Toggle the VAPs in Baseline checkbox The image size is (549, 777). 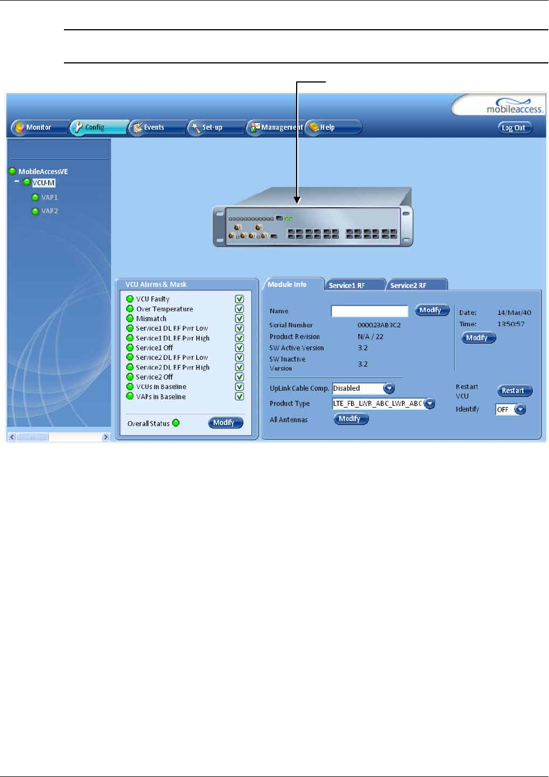coord(239,396)
